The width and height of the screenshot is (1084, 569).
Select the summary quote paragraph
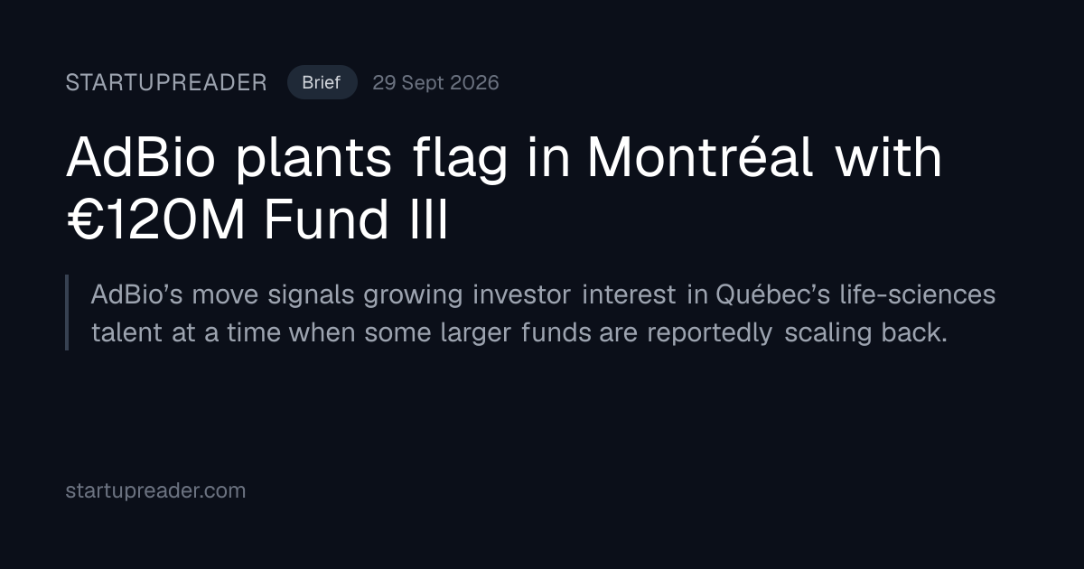click(x=543, y=312)
